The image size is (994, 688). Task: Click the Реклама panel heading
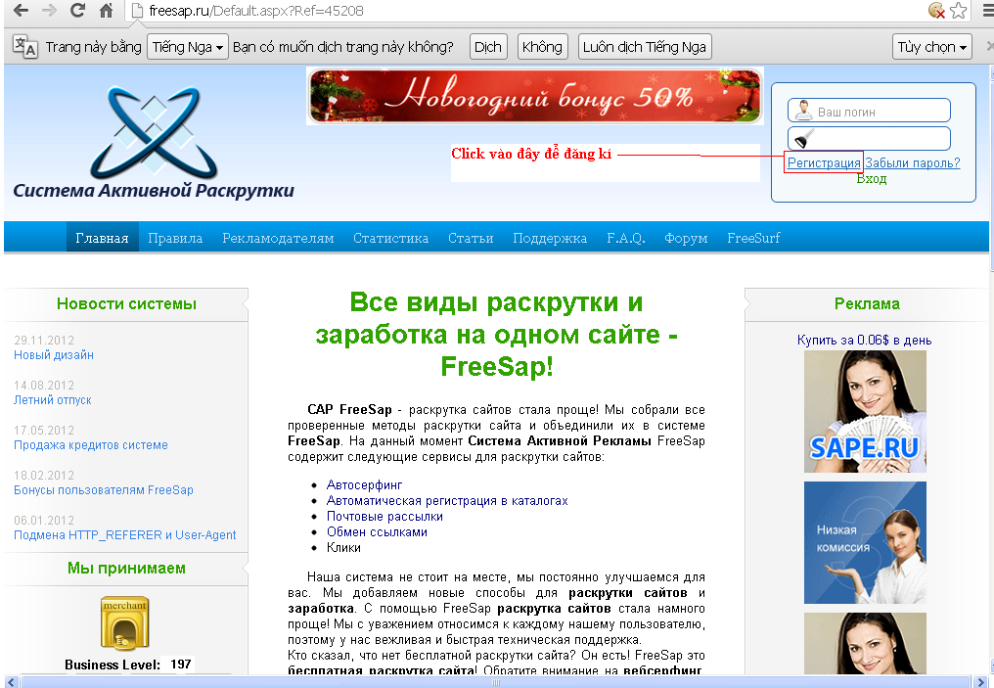[x=867, y=303]
